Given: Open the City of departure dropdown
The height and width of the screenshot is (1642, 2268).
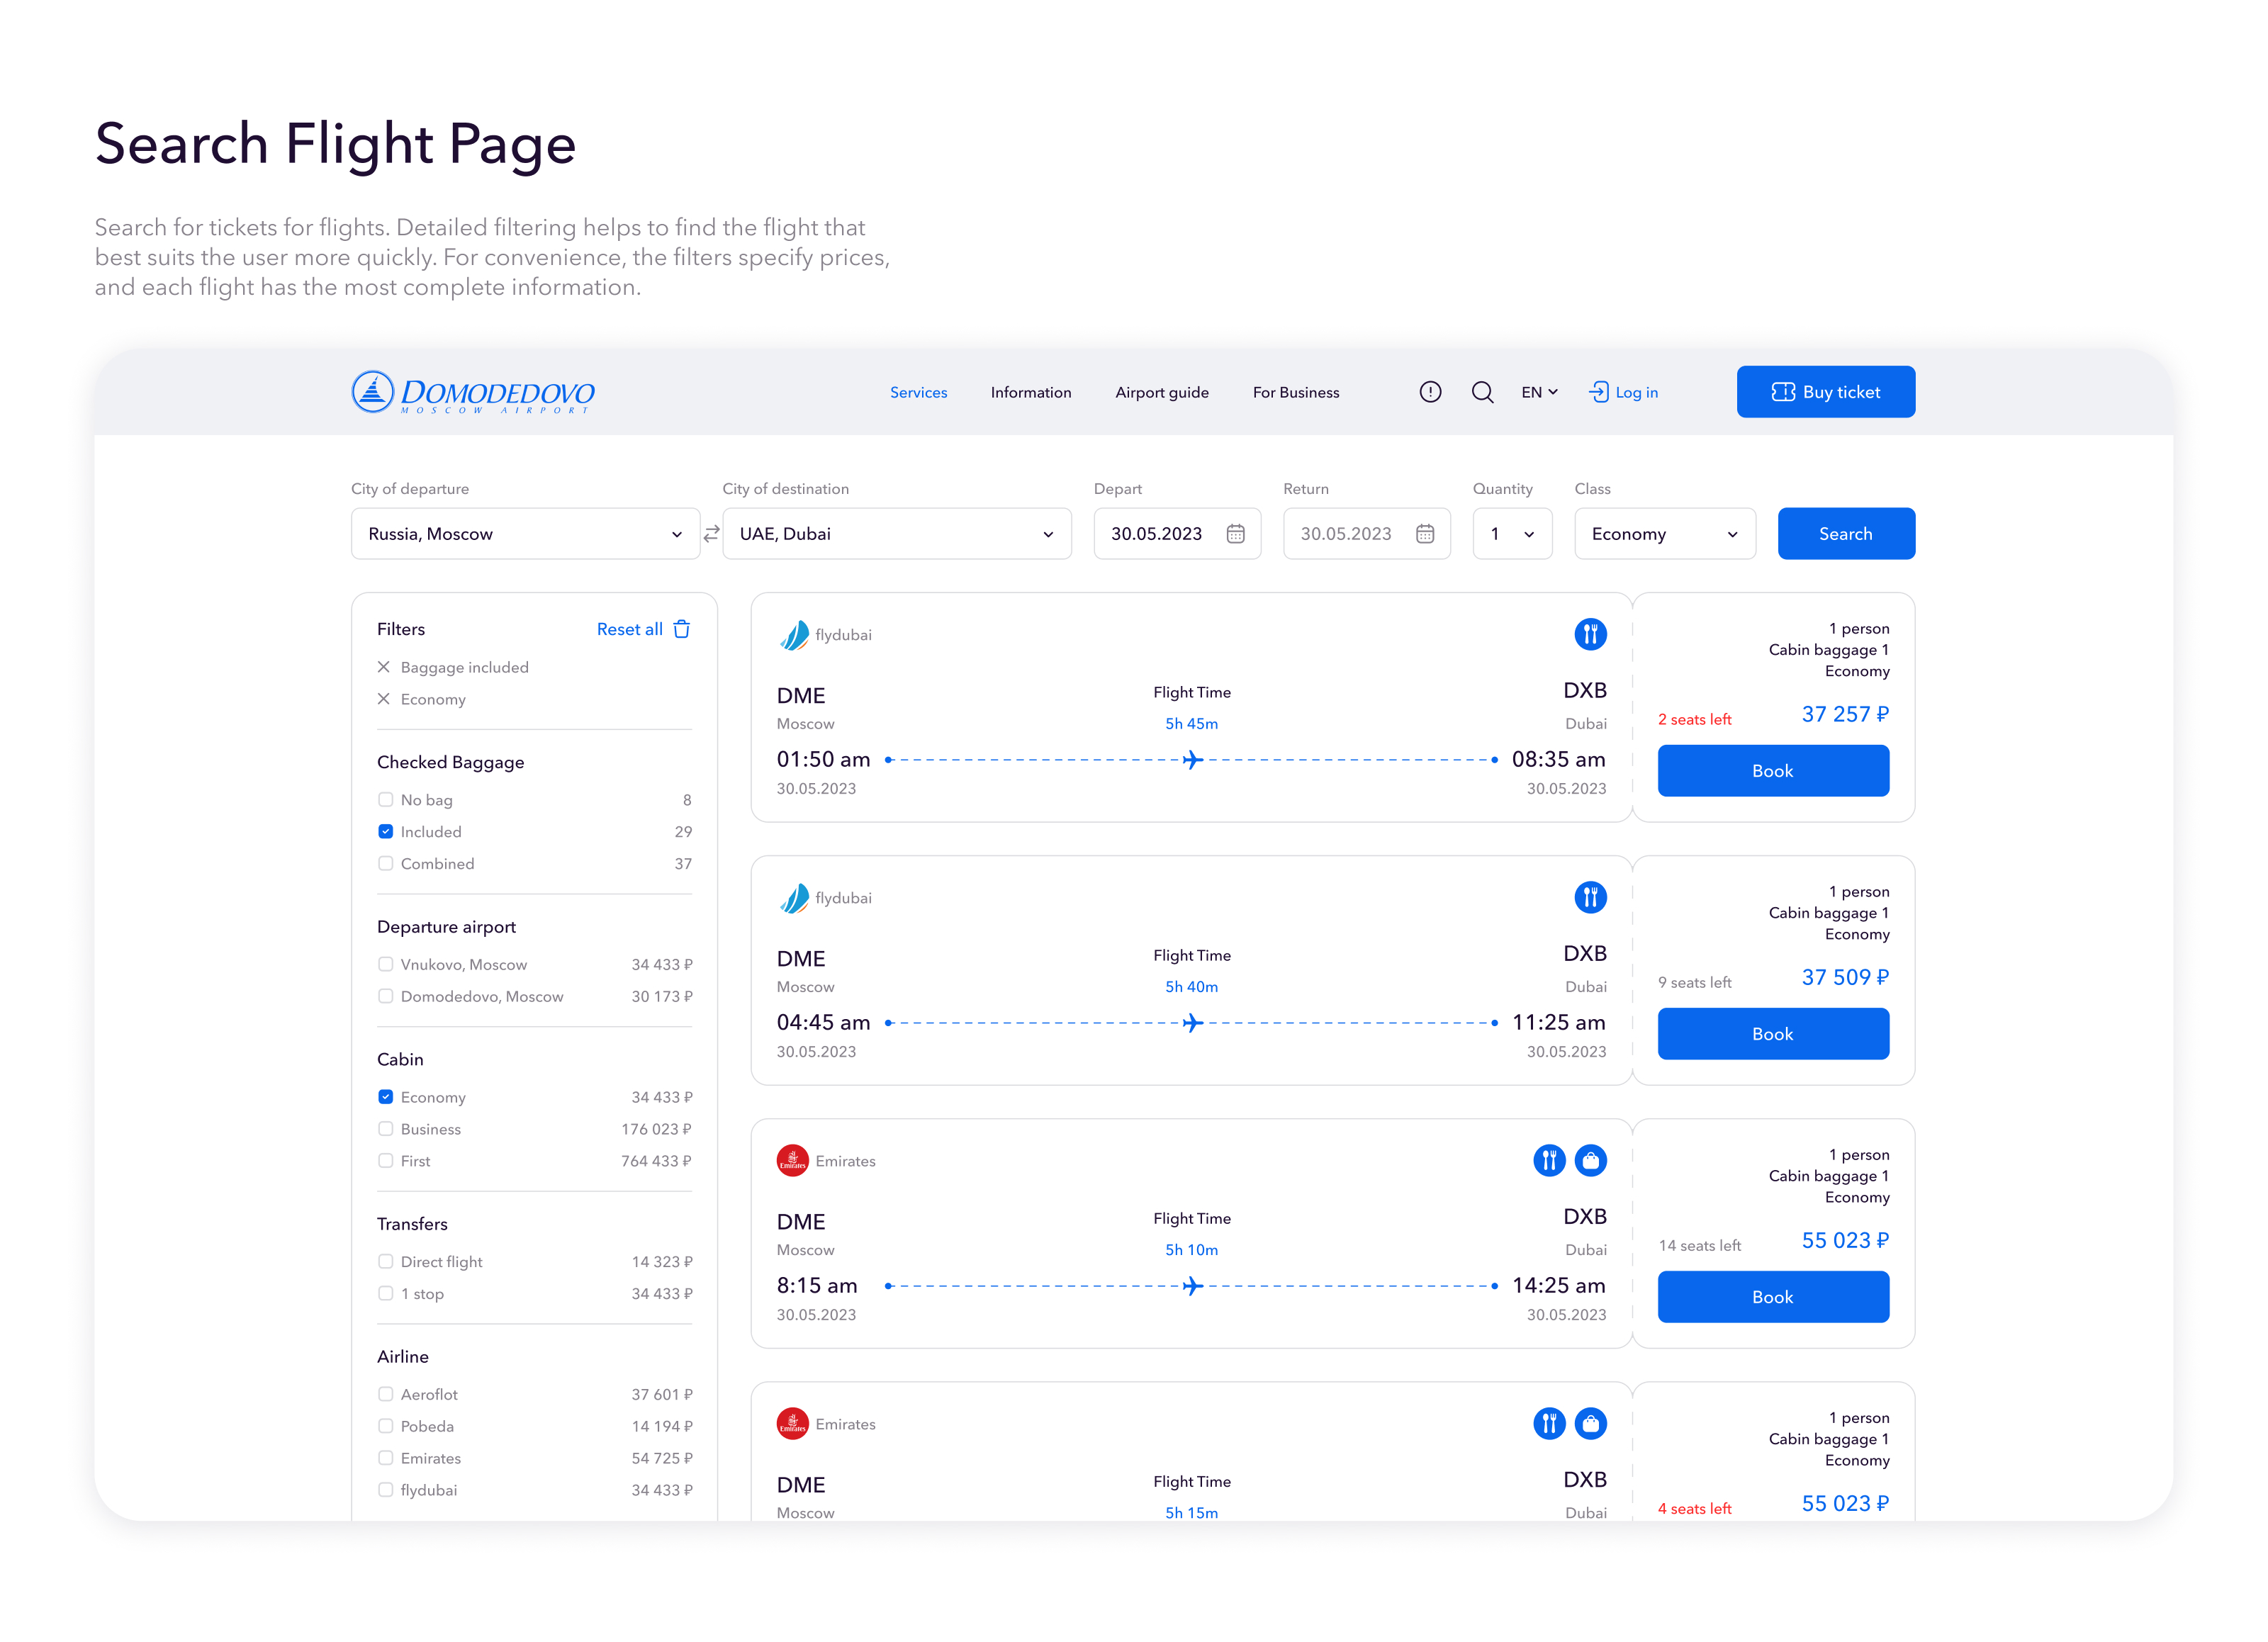Looking at the screenshot, I should [x=525, y=534].
